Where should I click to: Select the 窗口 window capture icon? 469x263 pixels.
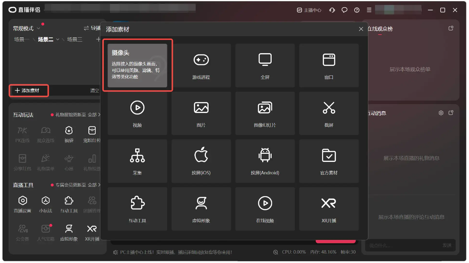click(329, 60)
